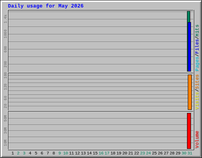Viewport: 202px width, 158px height.
Task: Click the orange Sites bar
Action: click(x=190, y=92)
